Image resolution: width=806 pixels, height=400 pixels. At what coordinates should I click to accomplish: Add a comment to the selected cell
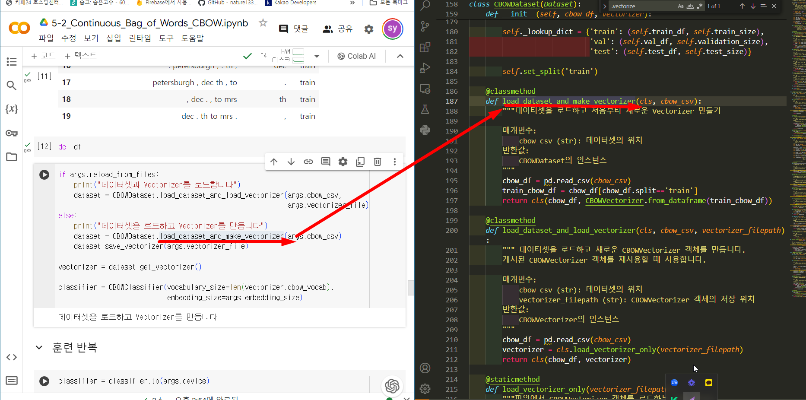tap(326, 162)
